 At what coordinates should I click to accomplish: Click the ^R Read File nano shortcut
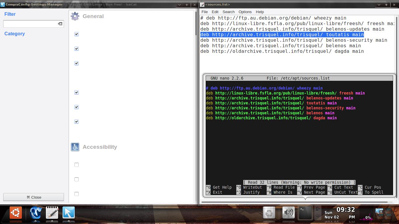click(x=281, y=187)
